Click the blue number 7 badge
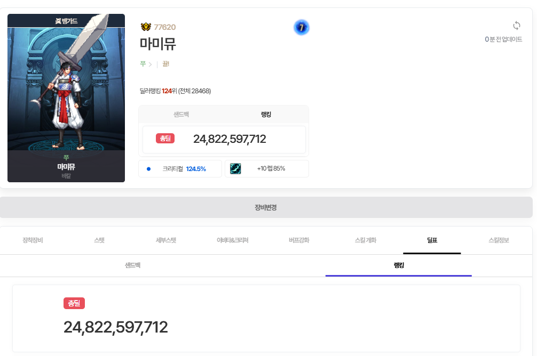This screenshot has height=356, width=537. point(301,28)
